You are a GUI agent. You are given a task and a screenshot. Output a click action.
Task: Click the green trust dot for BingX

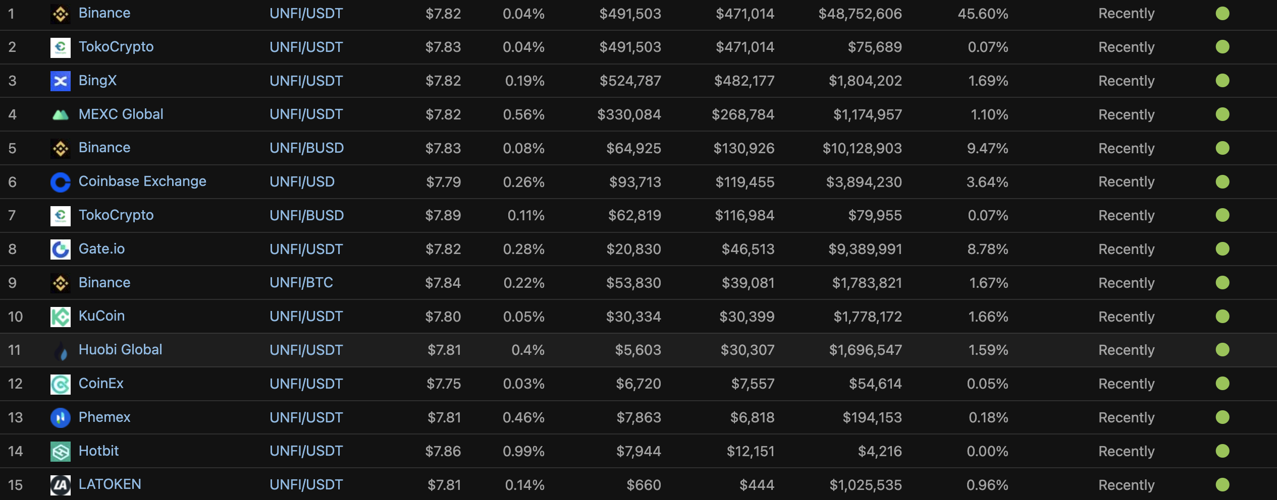(1222, 81)
